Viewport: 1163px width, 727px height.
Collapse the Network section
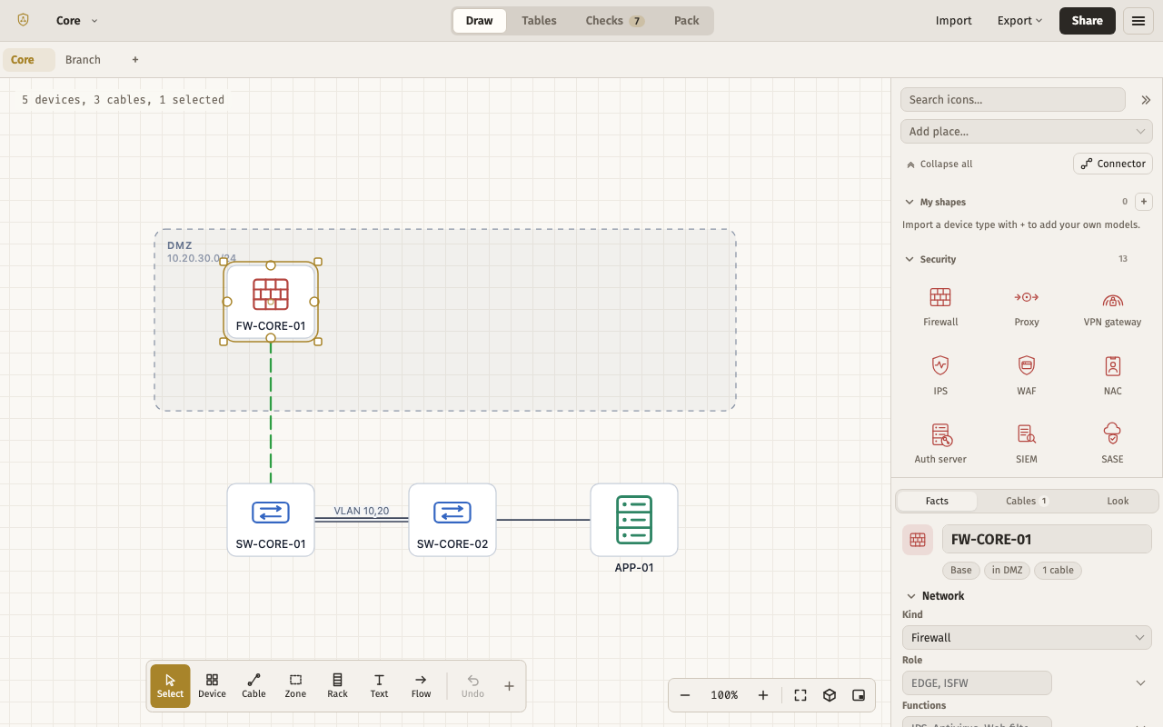(935, 596)
